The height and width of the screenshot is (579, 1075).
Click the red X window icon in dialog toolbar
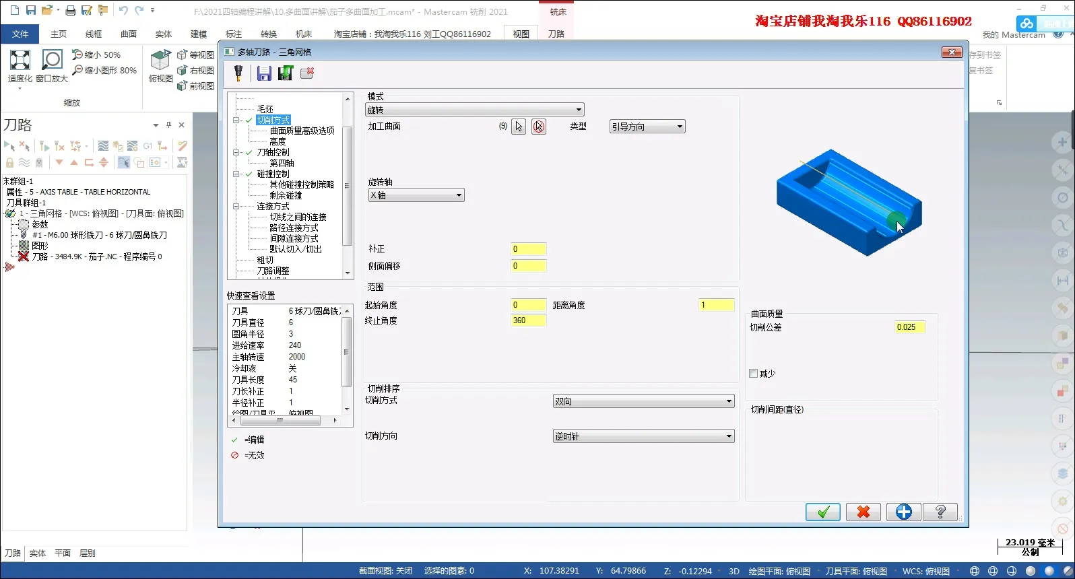pyautogui.click(x=307, y=73)
